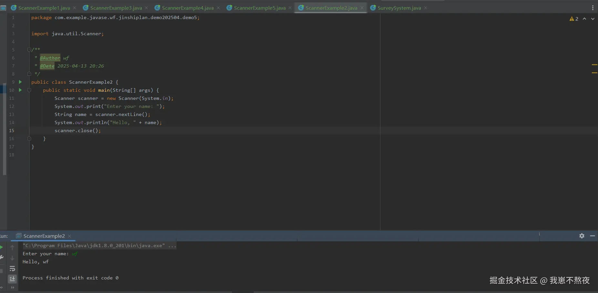Open the SurveySystem.java tab
The width and height of the screenshot is (598, 293).
(399, 8)
